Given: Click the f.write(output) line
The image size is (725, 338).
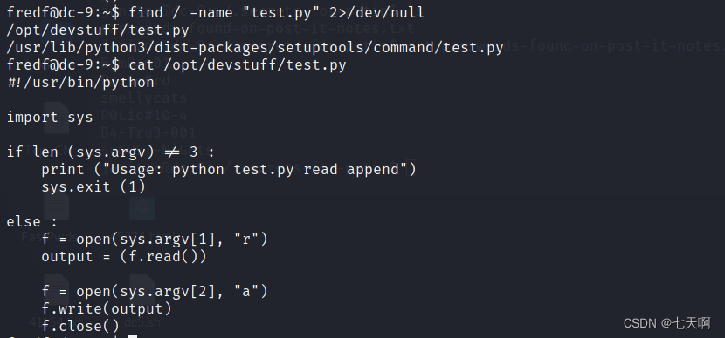Looking at the screenshot, I should [107, 309].
